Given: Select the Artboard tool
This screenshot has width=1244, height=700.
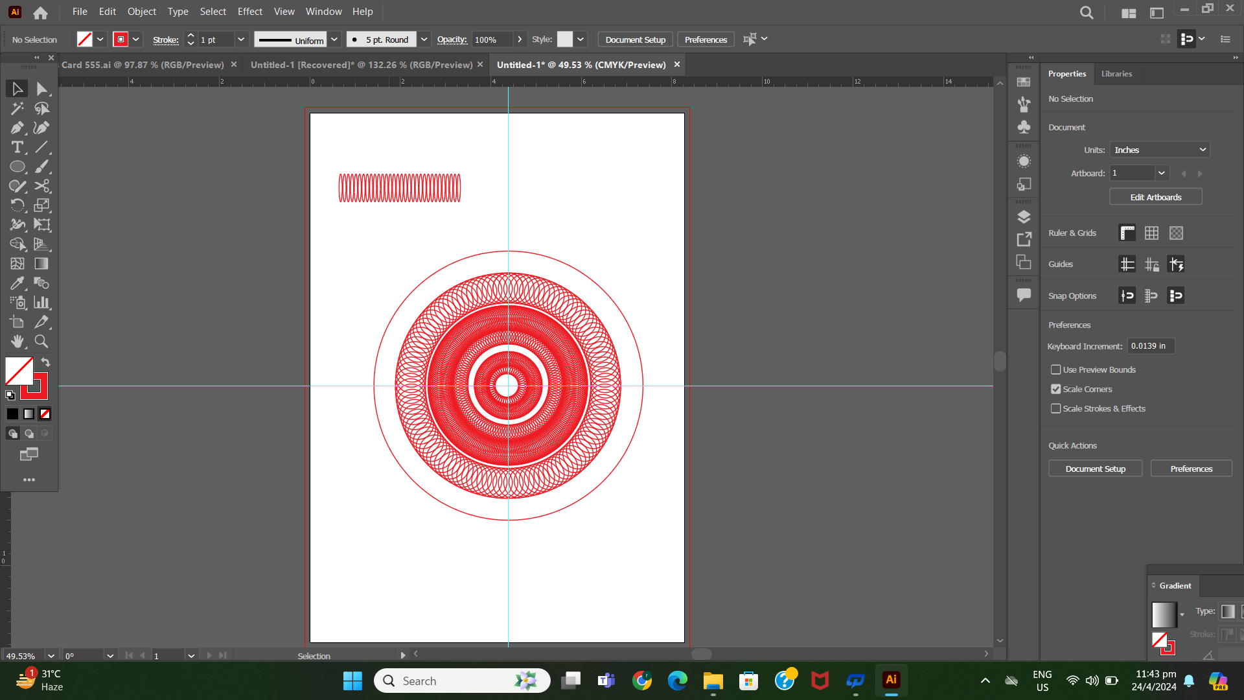Looking at the screenshot, I should (17, 322).
